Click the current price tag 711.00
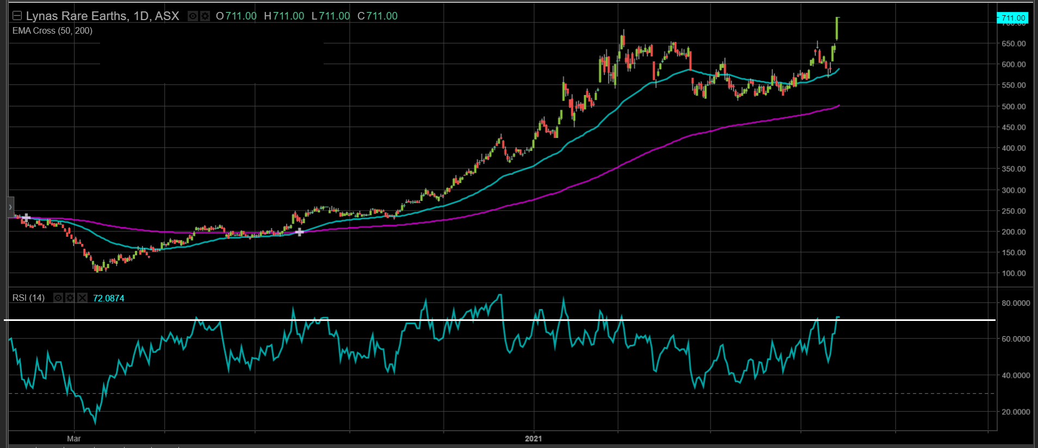Image resolution: width=1038 pixels, height=448 pixels. [1013, 18]
